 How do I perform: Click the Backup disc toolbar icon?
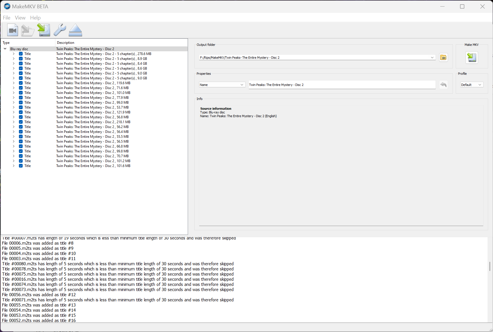pyautogui.click(x=28, y=30)
